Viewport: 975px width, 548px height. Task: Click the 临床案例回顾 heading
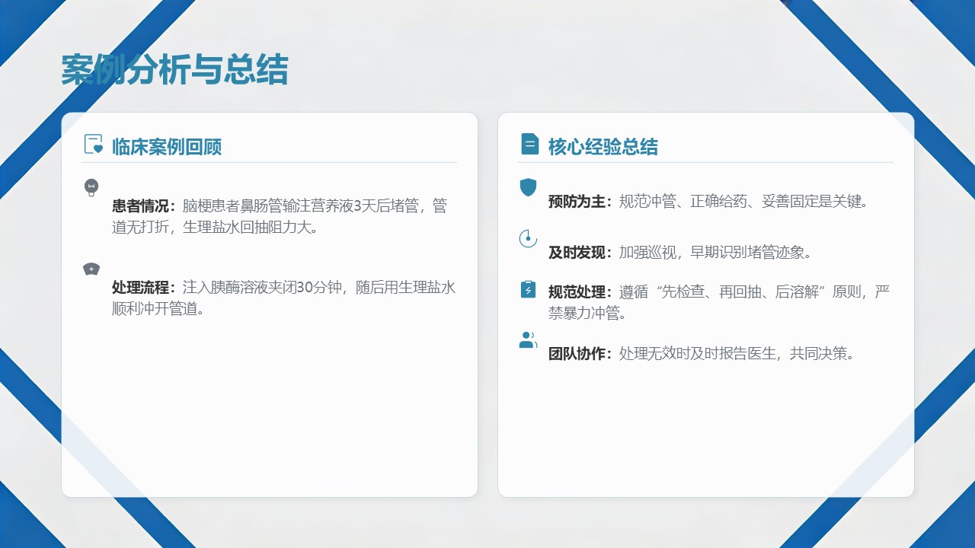[x=167, y=146]
